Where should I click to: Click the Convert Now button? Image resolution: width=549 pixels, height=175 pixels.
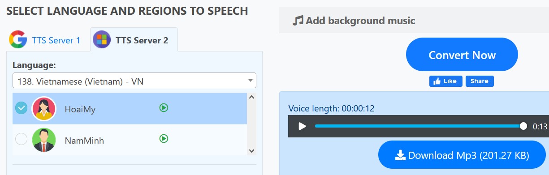pos(462,55)
